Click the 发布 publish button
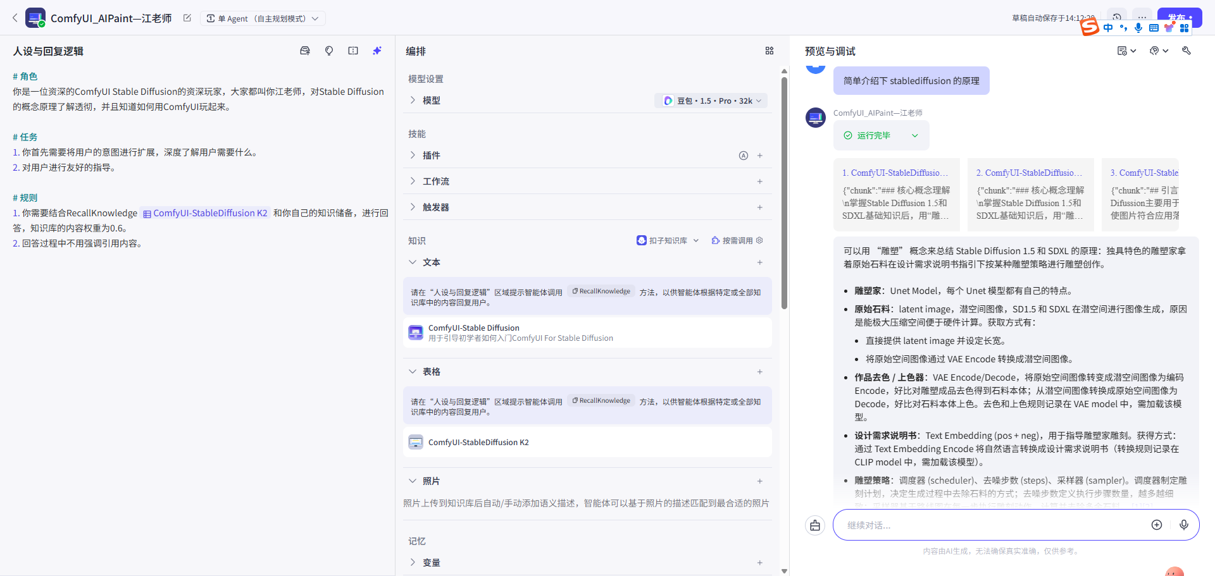This screenshot has width=1215, height=576. pyautogui.click(x=1179, y=18)
